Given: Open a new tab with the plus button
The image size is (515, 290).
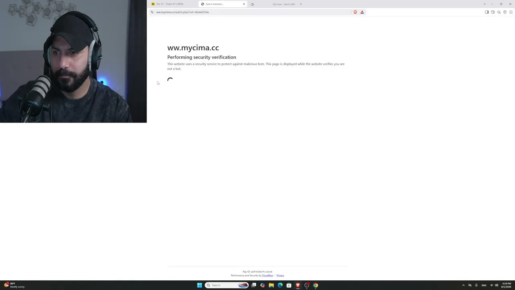Looking at the screenshot, I should [x=301, y=4].
